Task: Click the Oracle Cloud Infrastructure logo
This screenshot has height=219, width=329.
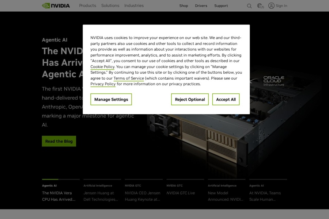Action: click(x=273, y=81)
